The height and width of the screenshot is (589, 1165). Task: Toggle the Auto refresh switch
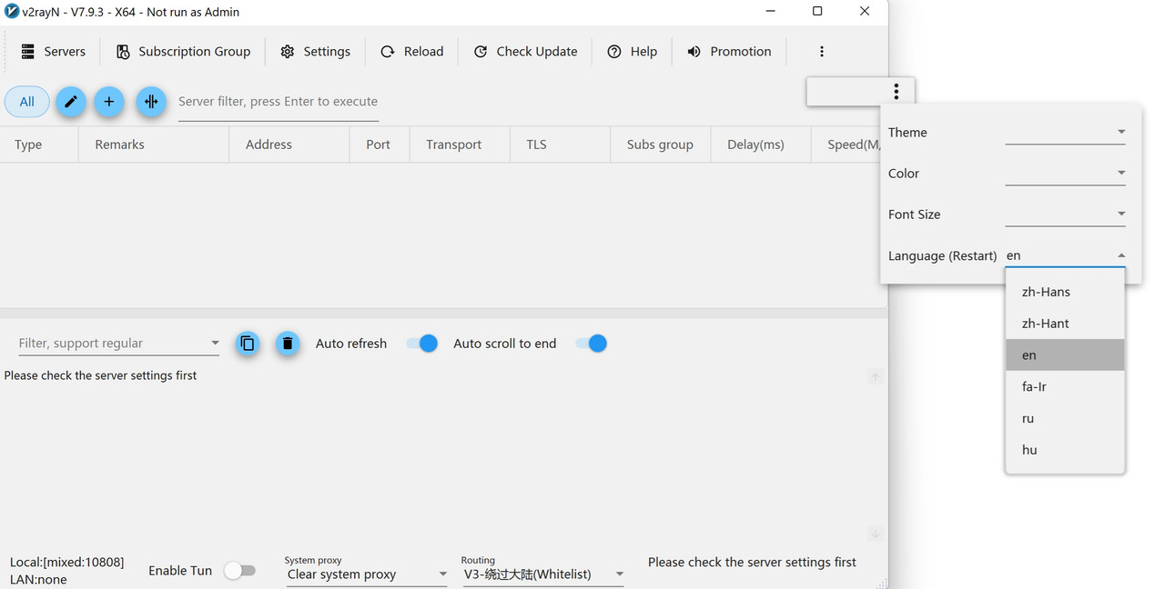pos(422,344)
